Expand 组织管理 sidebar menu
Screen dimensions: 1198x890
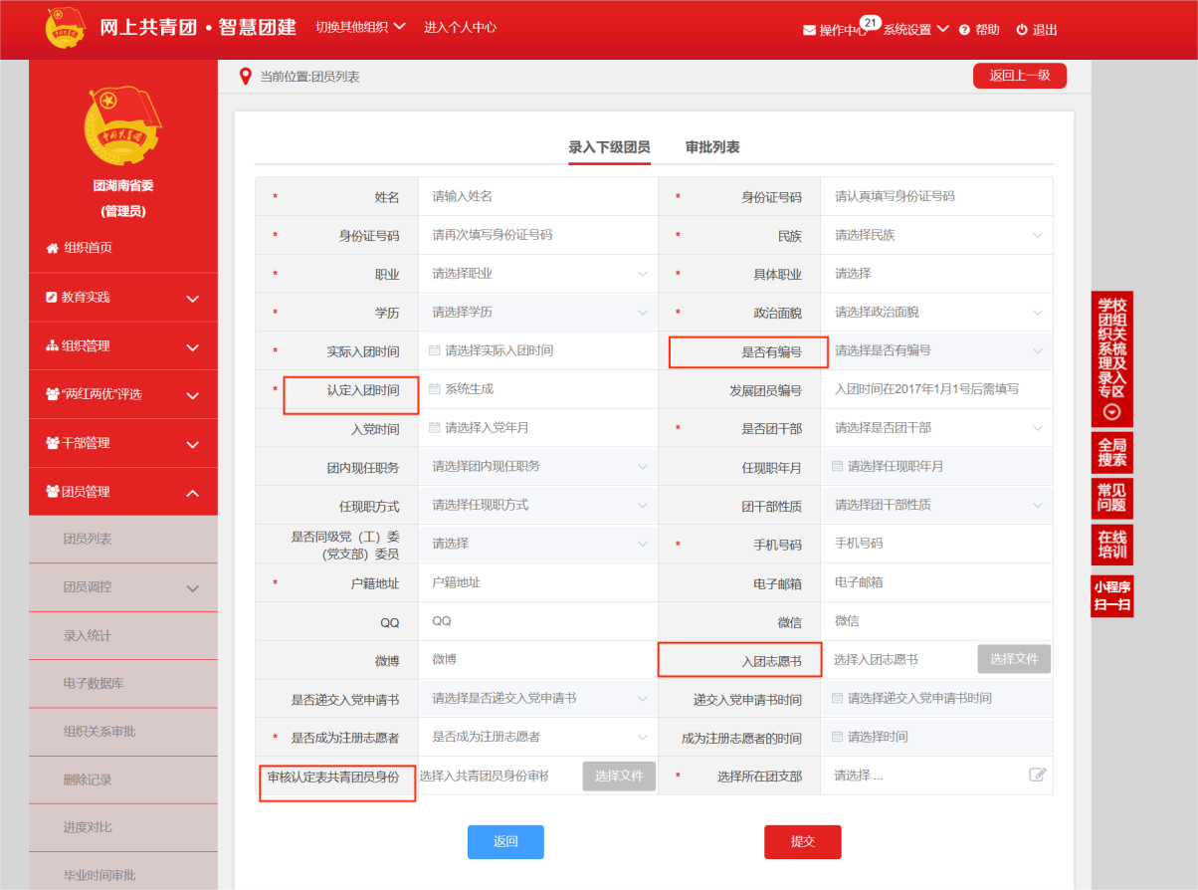(123, 346)
